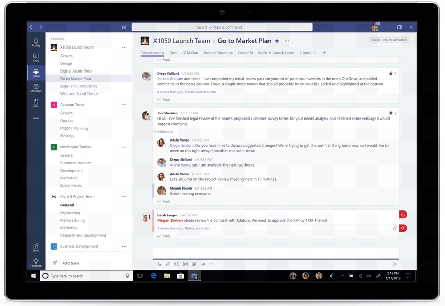
Task: Like Joni Sherman's message with thumbs up
Action: pyautogui.click(x=390, y=113)
